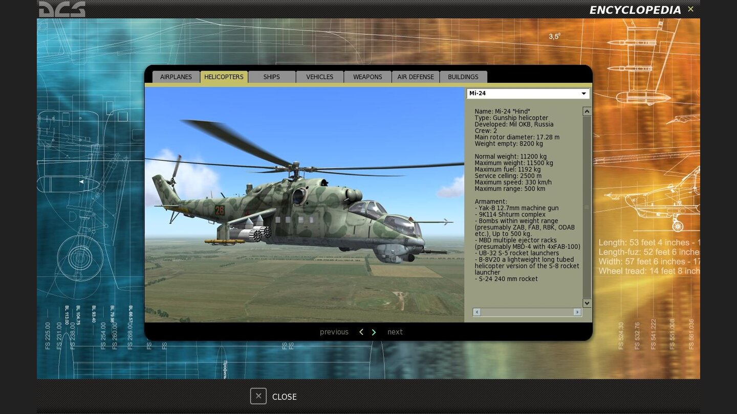This screenshot has width=737, height=414.
Task: Switch to the SHIPS tab
Action: point(272,77)
